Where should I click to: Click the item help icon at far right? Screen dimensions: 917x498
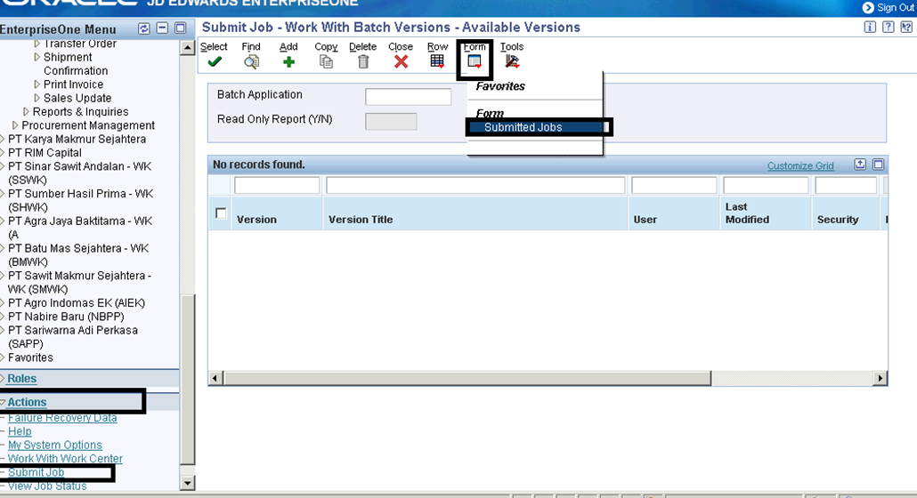pyautogui.click(x=906, y=27)
